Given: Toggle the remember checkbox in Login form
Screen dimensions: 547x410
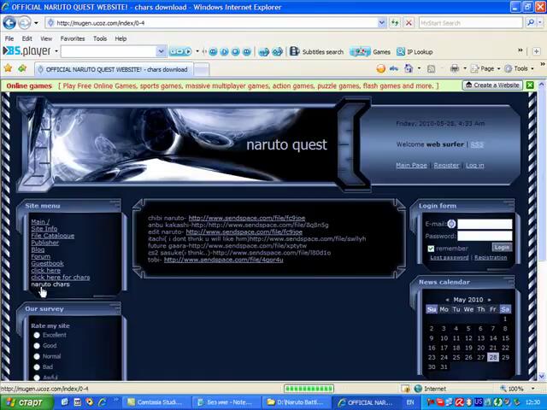Looking at the screenshot, I should tap(431, 249).
